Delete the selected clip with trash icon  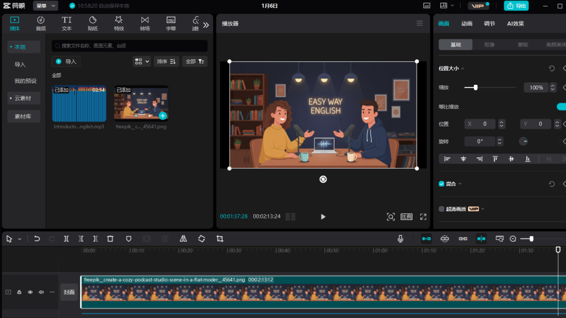[110, 239]
